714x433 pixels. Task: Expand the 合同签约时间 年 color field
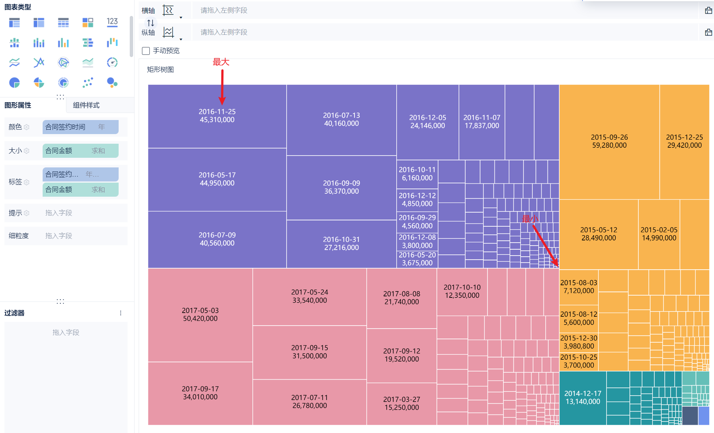click(80, 127)
